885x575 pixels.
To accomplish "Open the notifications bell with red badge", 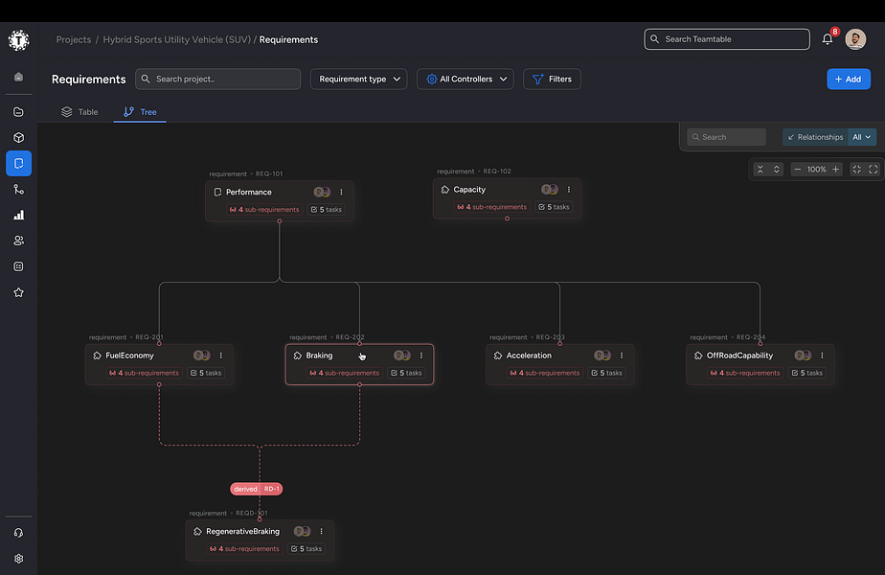I will 826,38.
